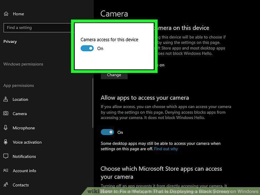Viewport: 260px width, 195px height.
Task: Click the Notifications speech bubble icon
Action: (x=6, y=156)
